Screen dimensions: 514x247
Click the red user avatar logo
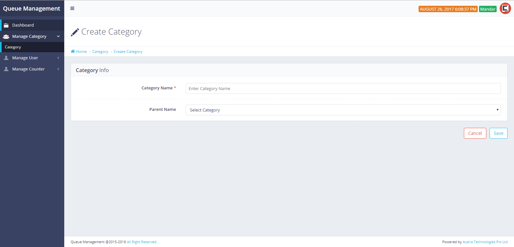tap(505, 8)
